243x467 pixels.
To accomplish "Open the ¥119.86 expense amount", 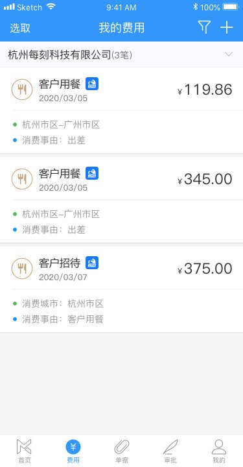I will pyautogui.click(x=205, y=90).
